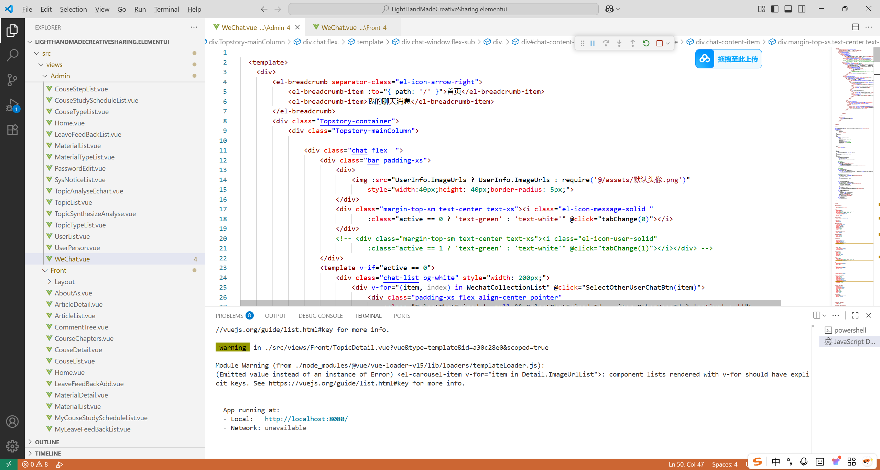Screen dimensions: 880x470
Task: Click Customize Layout icon
Action: click(761, 9)
